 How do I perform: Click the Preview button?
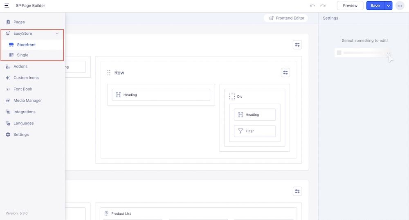pyautogui.click(x=350, y=6)
